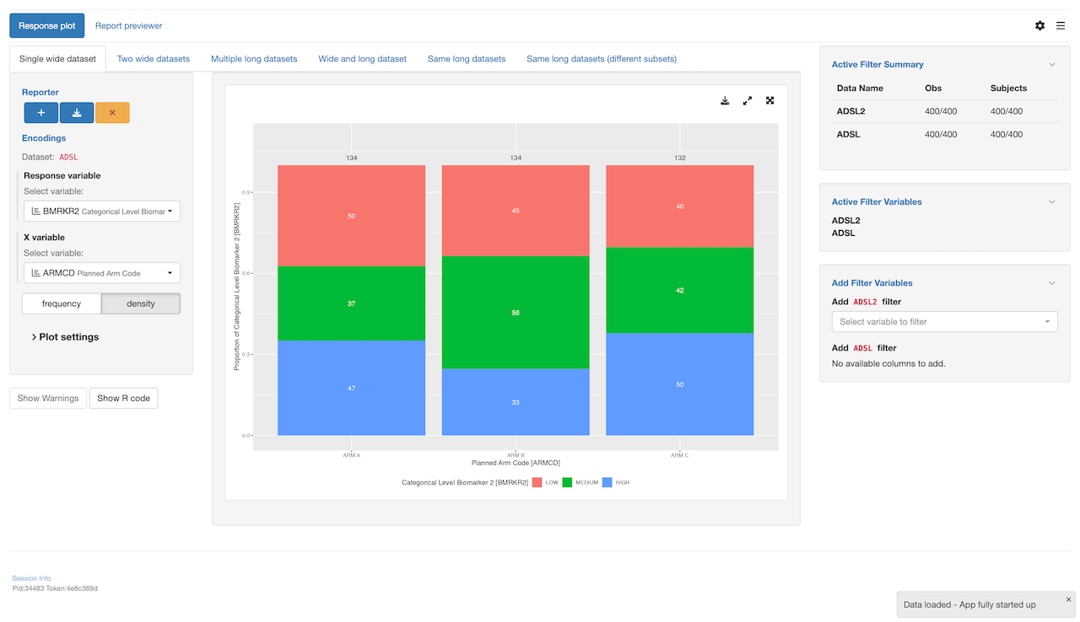
Task: Dismiss the Data loaded notification
Action: (x=1068, y=599)
